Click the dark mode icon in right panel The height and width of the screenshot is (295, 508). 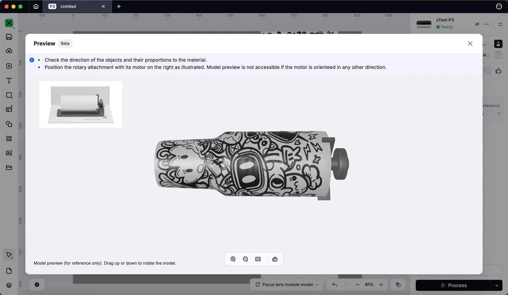pos(498,44)
